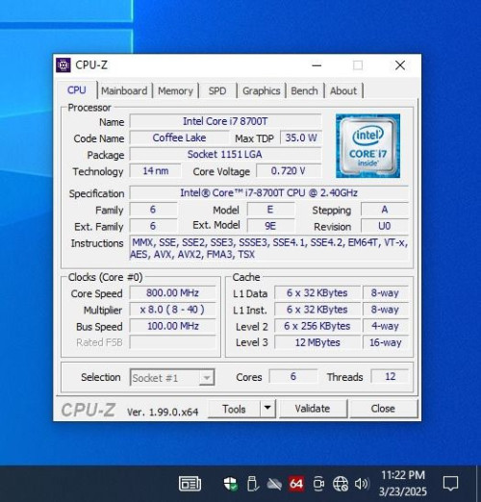Click the Level 3 16-way value
Viewport: 481px width, 502px height.
[385, 342]
